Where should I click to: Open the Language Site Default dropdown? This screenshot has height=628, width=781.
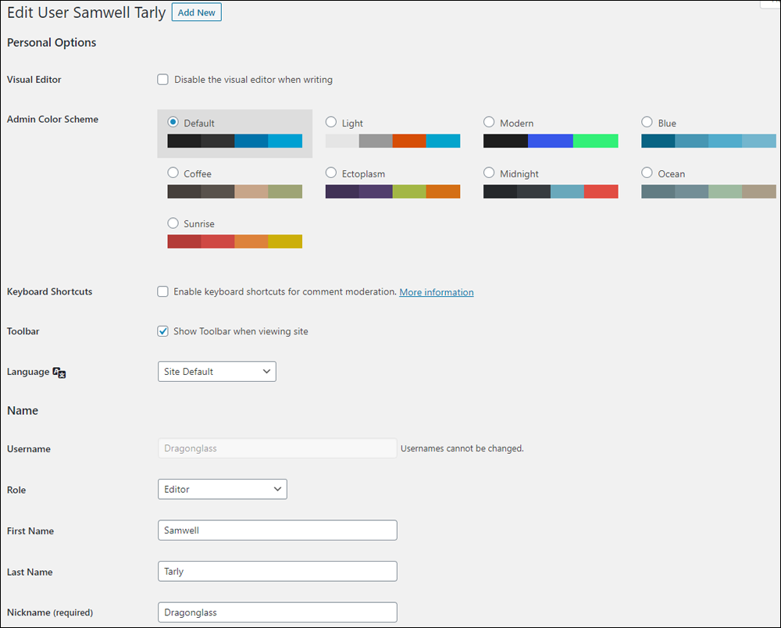[x=216, y=372]
